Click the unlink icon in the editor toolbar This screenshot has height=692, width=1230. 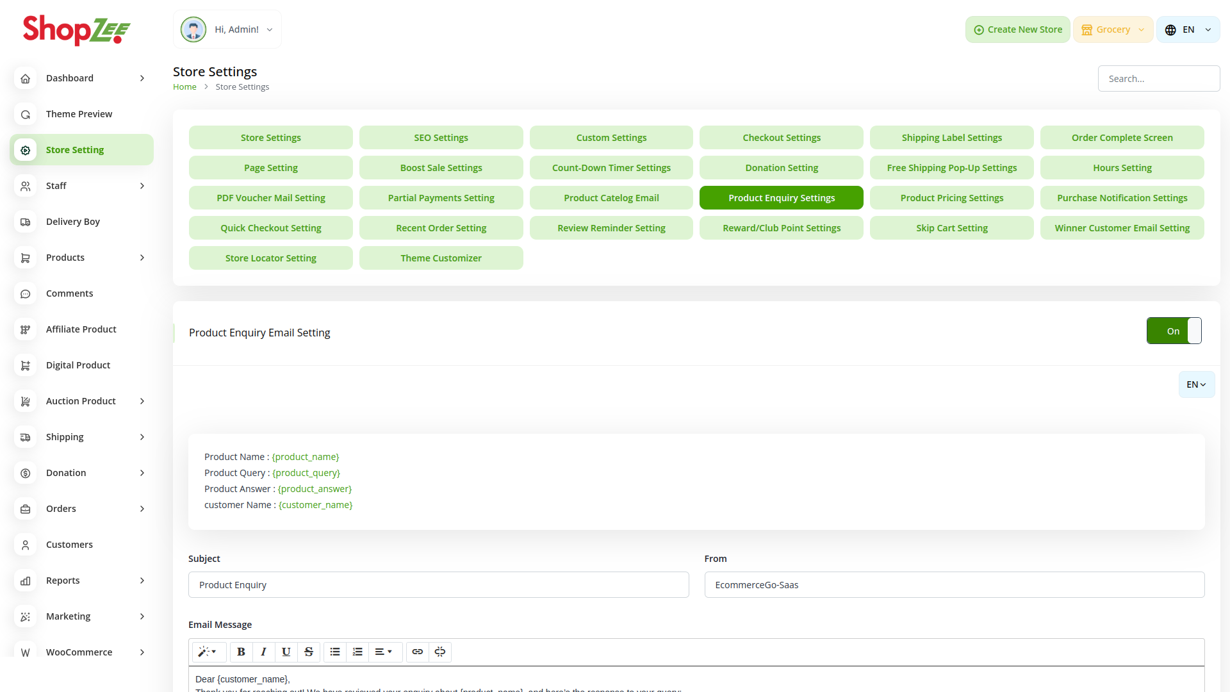point(439,652)
